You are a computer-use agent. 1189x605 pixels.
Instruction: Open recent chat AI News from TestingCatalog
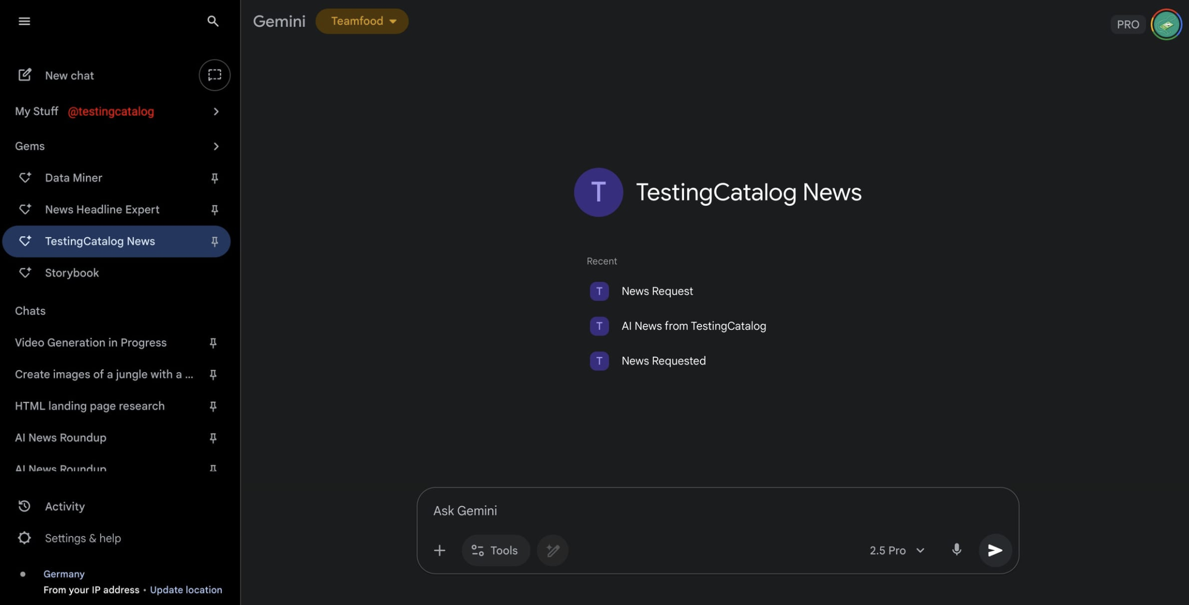693,326
